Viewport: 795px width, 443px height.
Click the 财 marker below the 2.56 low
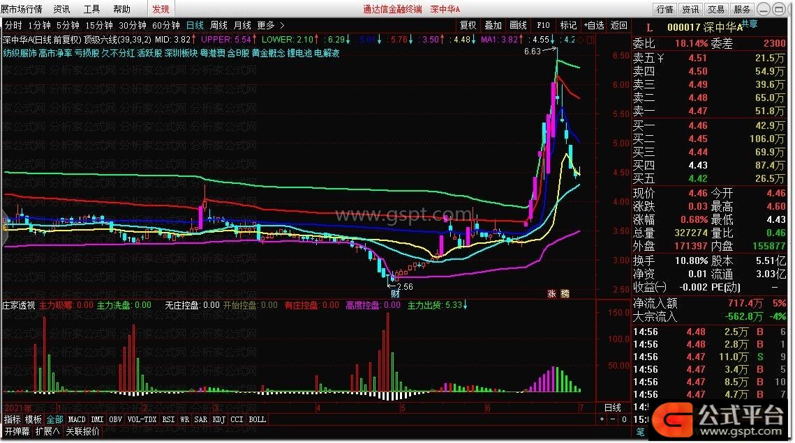click(395, 293)
